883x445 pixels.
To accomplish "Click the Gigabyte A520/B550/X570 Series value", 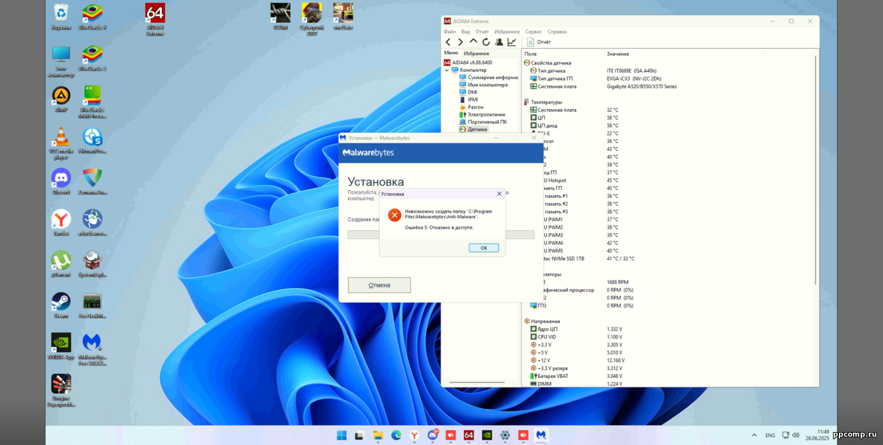I will pyautogui.click(x=642, y=87).
